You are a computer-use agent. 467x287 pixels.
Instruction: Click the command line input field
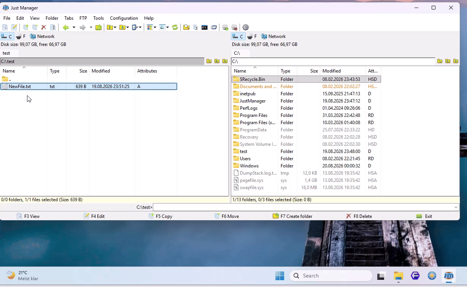pos(303,207)
